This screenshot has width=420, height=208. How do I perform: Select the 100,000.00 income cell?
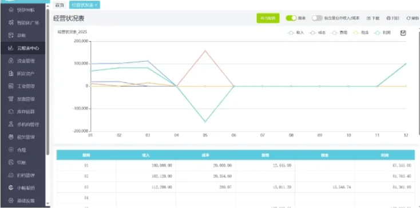146,166
